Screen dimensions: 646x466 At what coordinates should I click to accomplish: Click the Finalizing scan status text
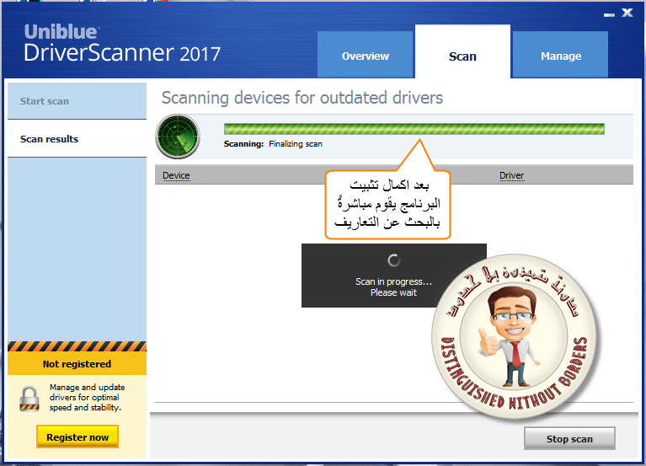coord(296,144)
